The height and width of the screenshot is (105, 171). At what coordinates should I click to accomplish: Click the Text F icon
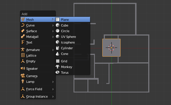point(23,42)
